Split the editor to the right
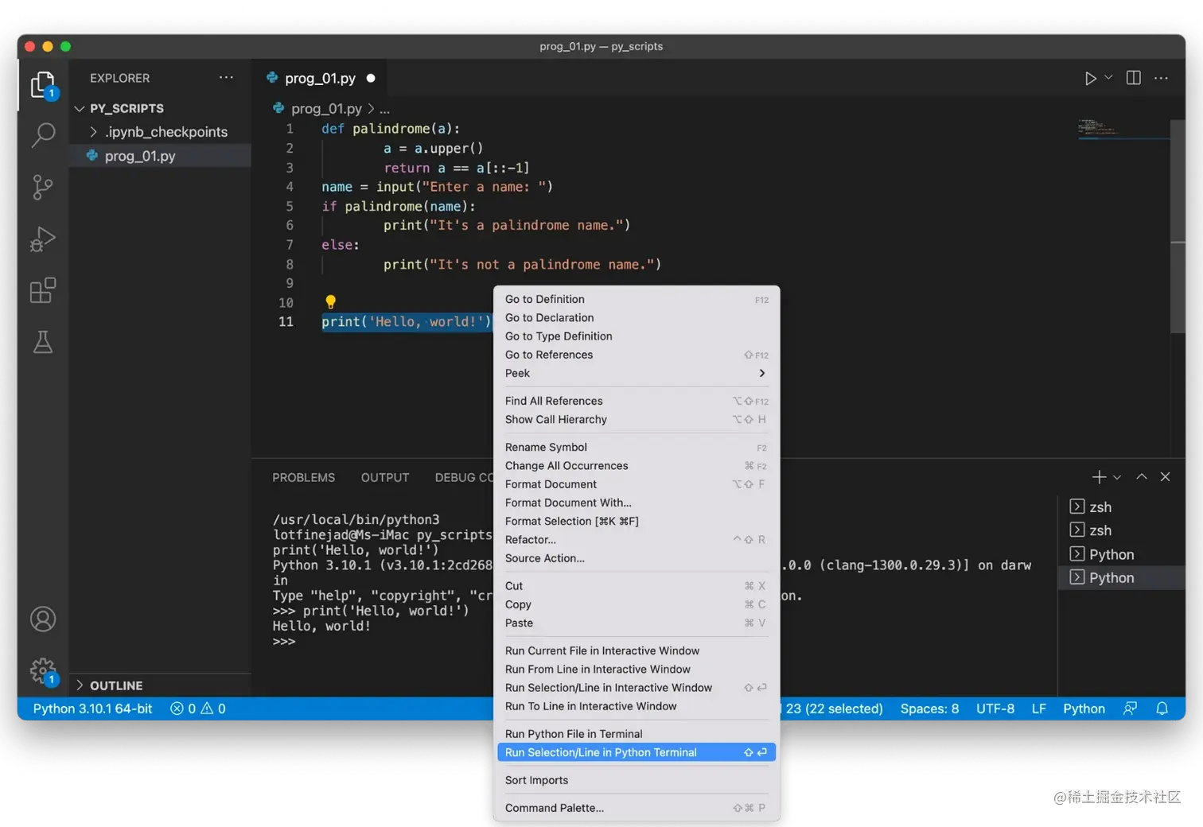Viewport: 1203px width, 827px height. [x=1134, y=78]
